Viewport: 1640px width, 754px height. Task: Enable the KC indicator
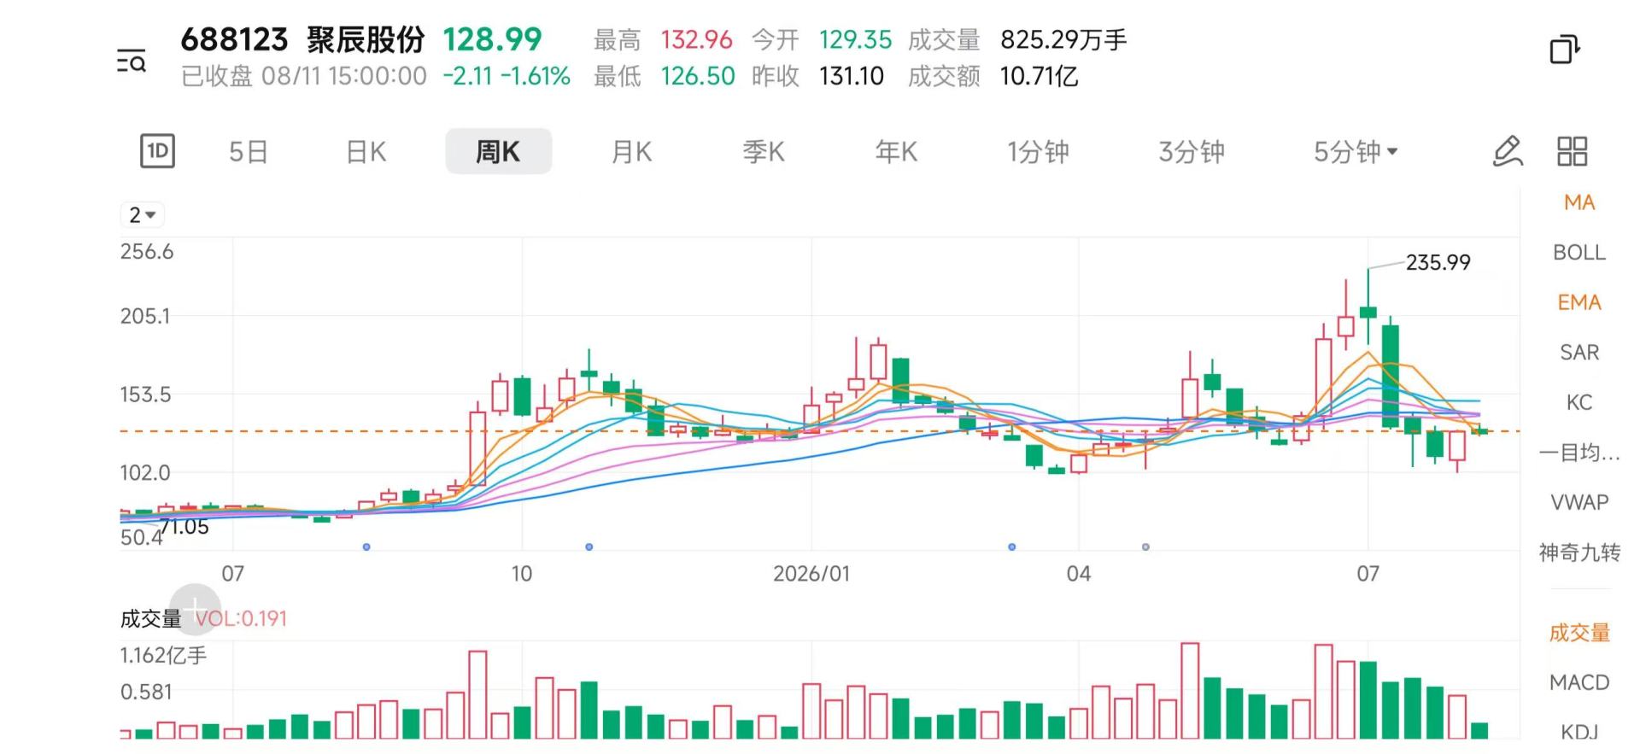(x=1579, y=402)
